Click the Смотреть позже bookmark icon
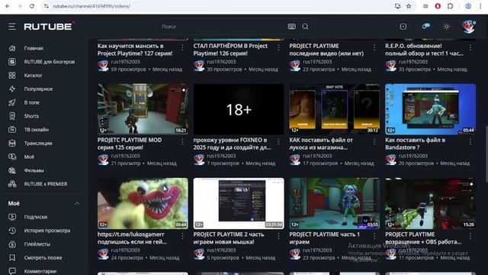 point(12,257)
